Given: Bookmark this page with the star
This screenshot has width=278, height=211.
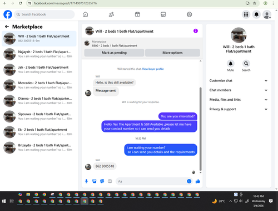Looking at the screenshot, I should (255, 3).
